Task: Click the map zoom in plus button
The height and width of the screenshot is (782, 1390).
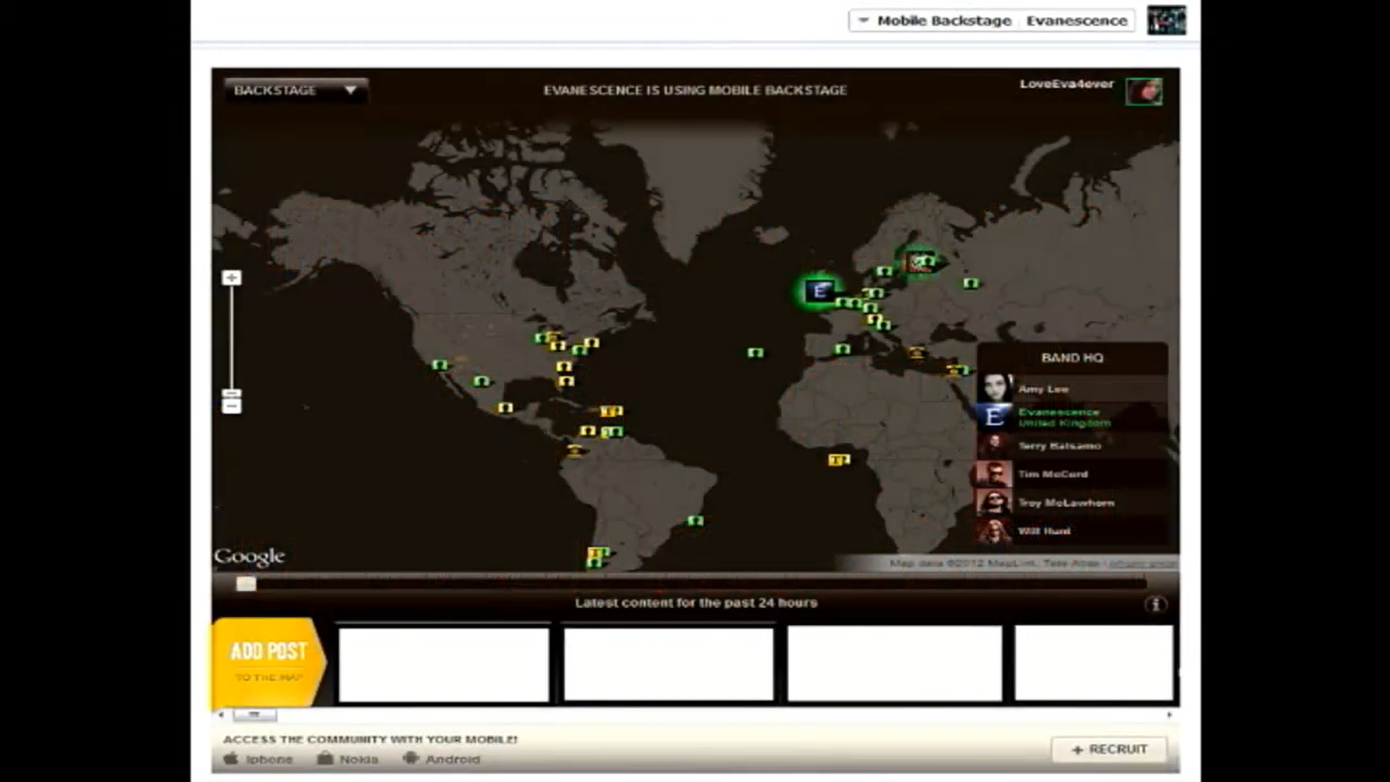Action: pos(232,277)
